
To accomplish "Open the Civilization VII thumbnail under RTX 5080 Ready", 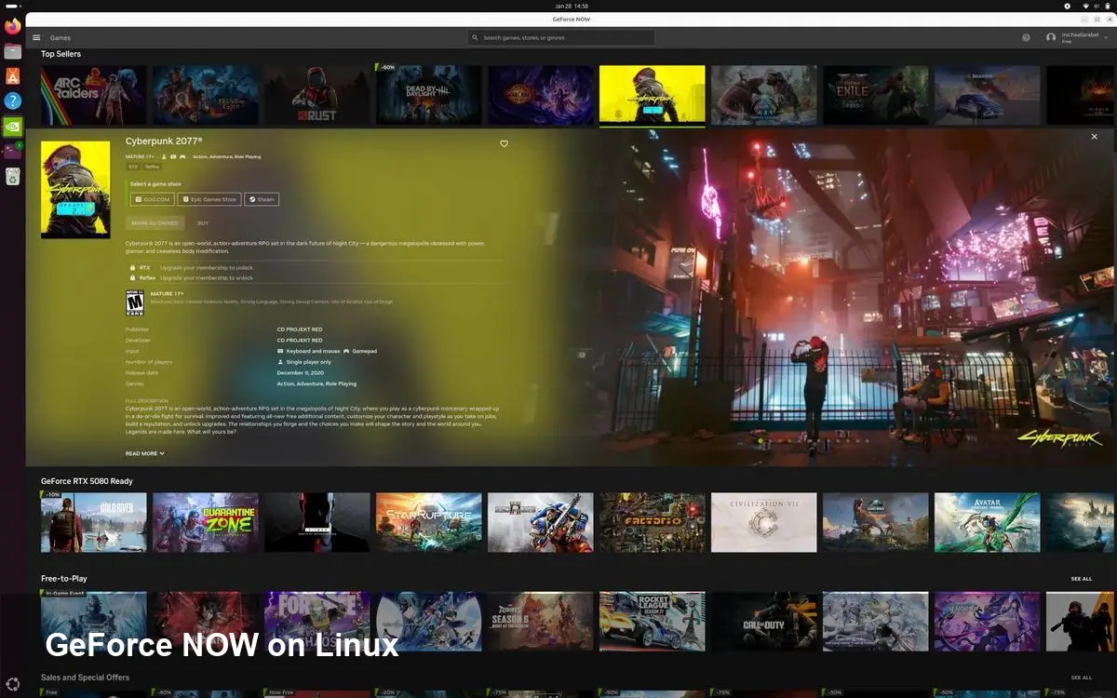I will [x=763, y=522].
